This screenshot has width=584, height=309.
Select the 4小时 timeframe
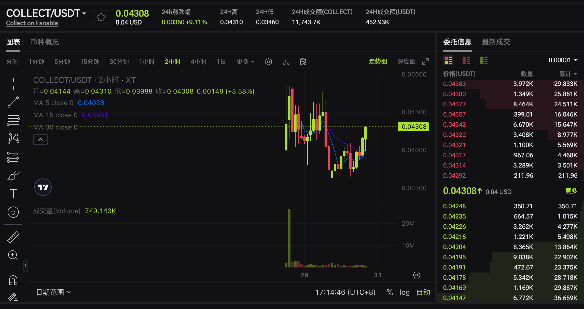(198, 62)
